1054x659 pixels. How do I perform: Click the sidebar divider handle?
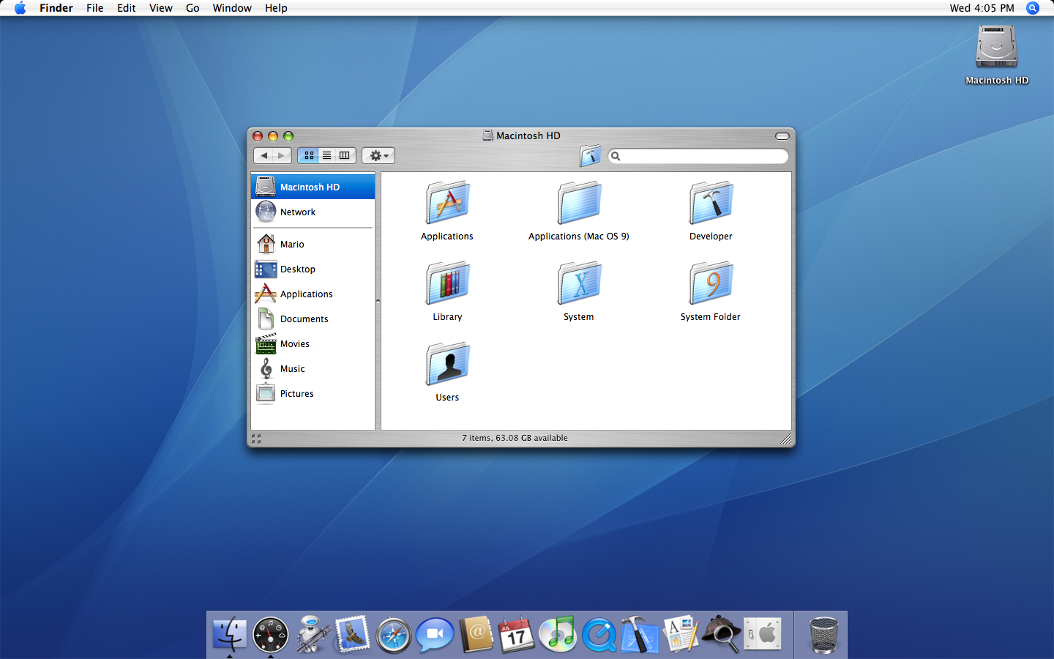pyautogui.click(x=378, y=301)
